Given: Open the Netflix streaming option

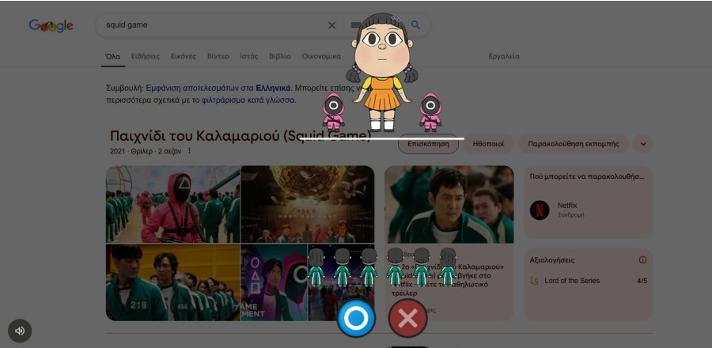Looking at the screenshot, I should tap(567, 210).
